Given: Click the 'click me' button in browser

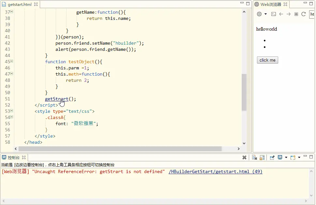Looking at the screenshot, I should tap(267, 60).
